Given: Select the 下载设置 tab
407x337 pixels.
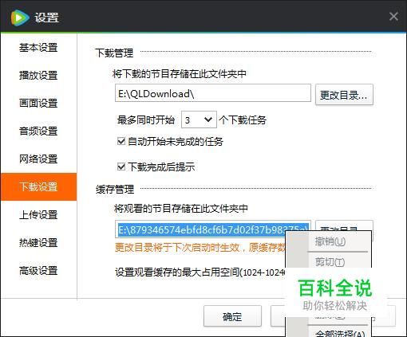Looking at the screenshot, I should [x=38, y=186].
